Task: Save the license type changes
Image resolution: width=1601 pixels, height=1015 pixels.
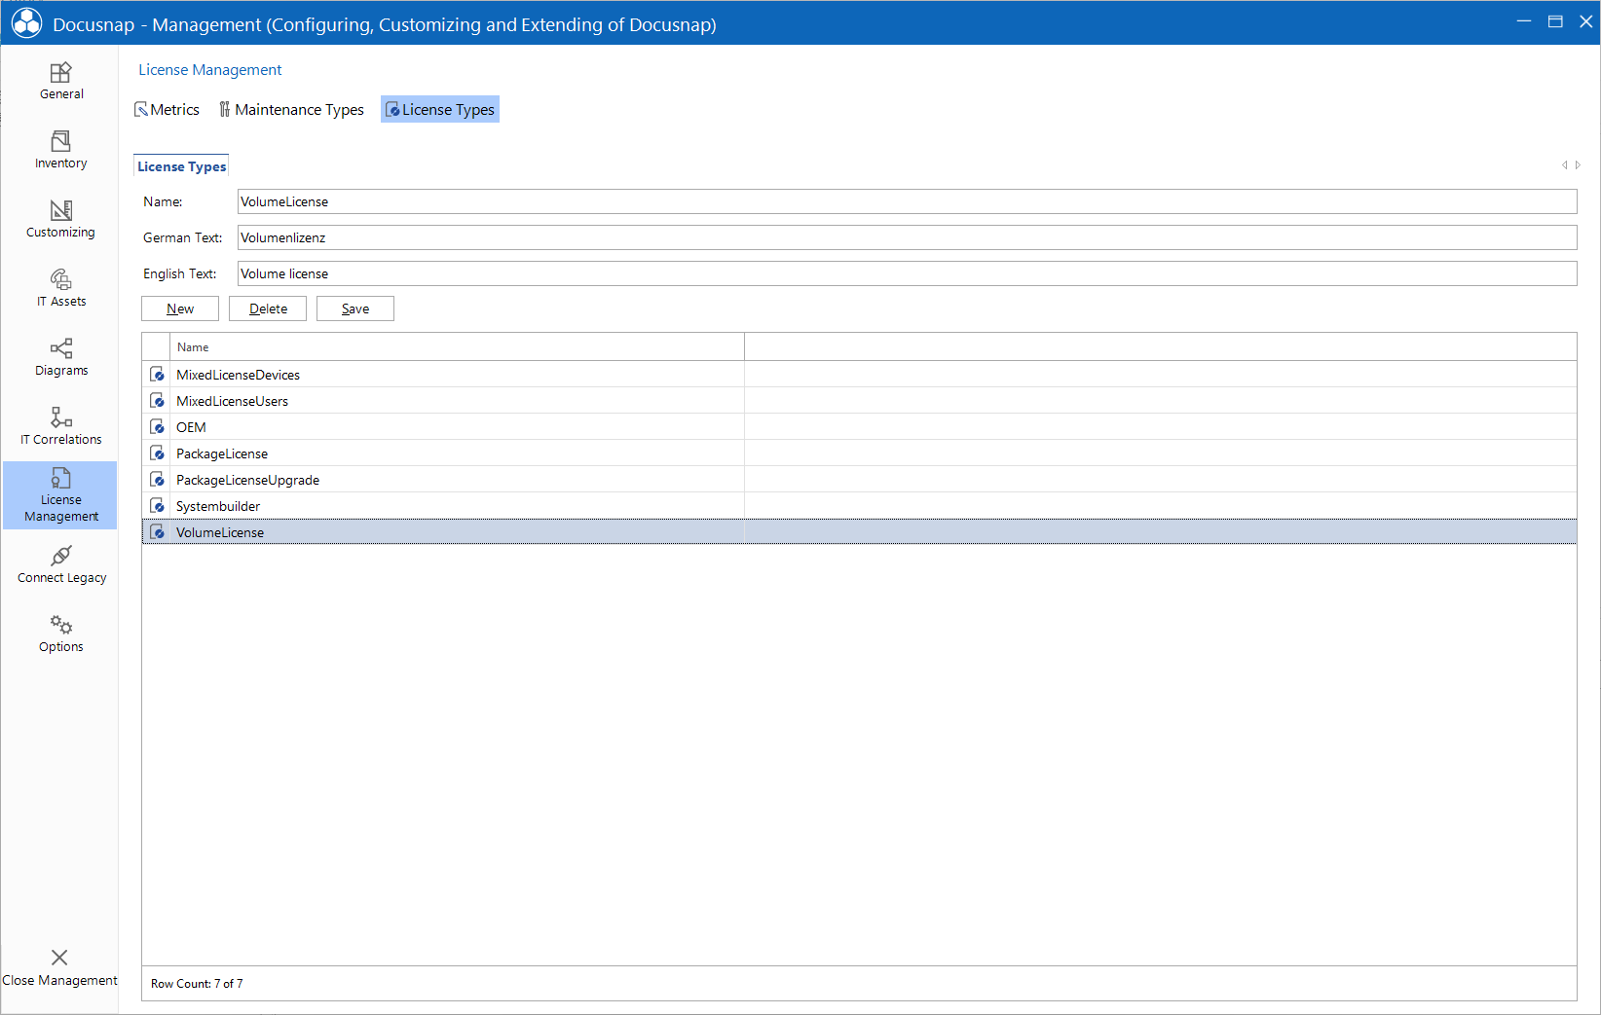Action: [355, 308]
